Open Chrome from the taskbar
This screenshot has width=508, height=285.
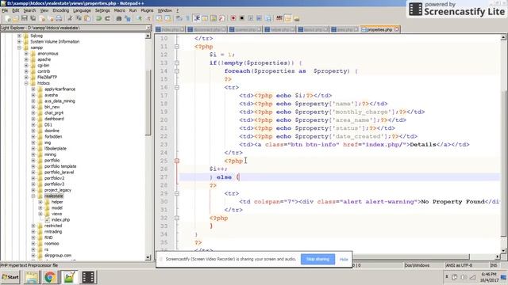50,277
